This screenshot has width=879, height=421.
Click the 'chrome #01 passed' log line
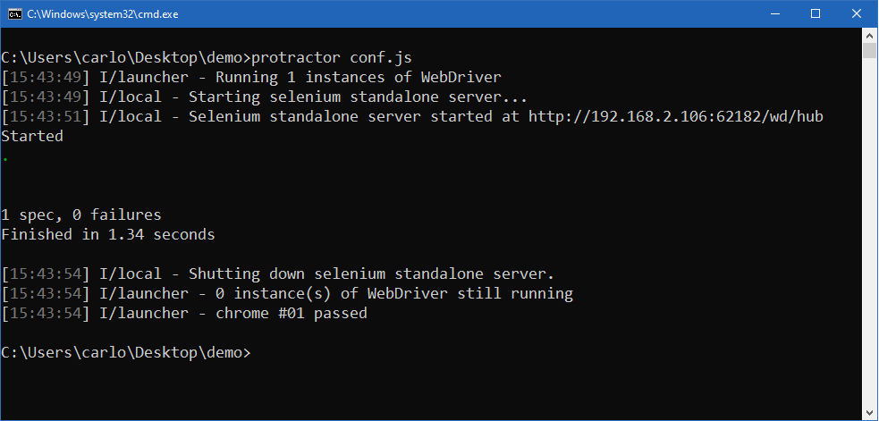pyautogui.click(x=184, y=314)
